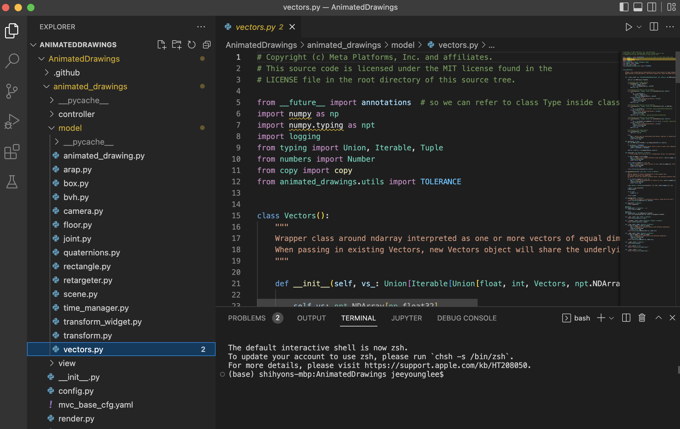Viewport: 680px width, 429px height.
Task: Refresh the explorer file tree
Action: pyautogui.click(x=192, y=45)
